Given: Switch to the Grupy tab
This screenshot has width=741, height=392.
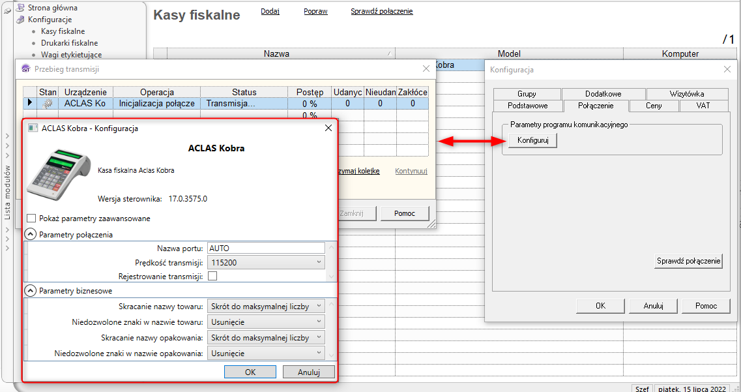Looking at the screenshot, I should pyautogui.click(x=527, y=94).
